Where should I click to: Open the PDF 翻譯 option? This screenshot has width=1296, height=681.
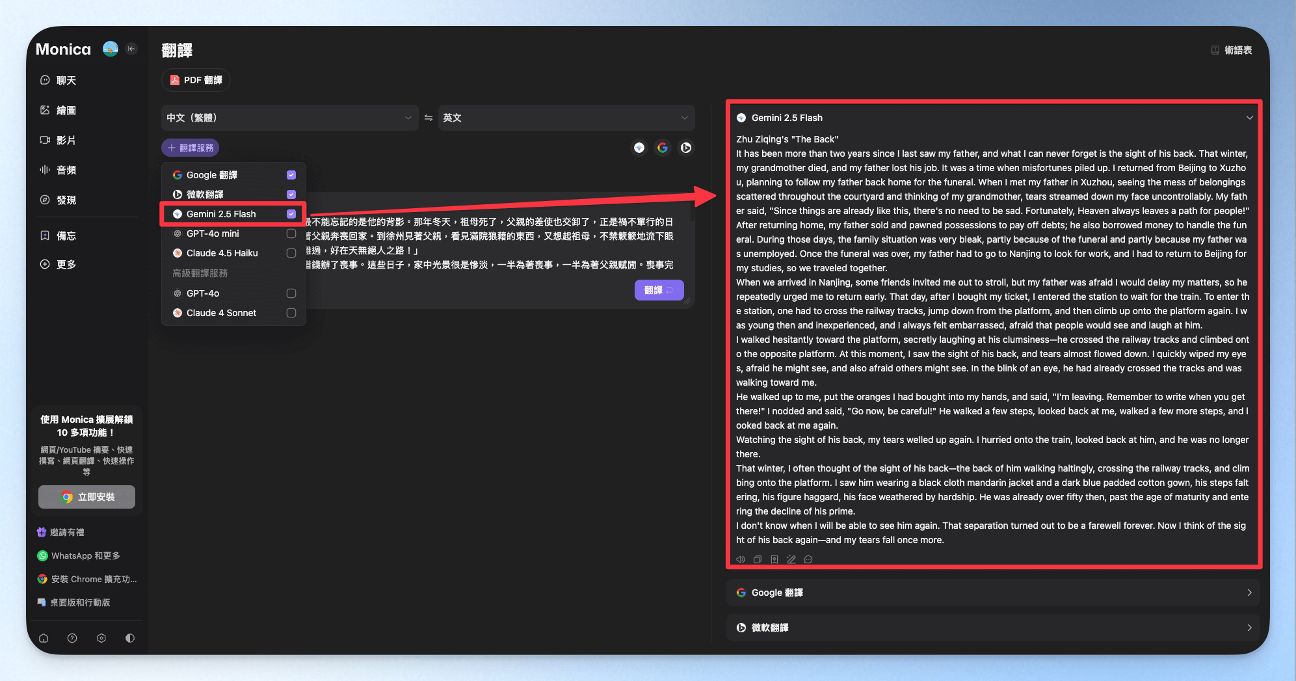point(196,80)
